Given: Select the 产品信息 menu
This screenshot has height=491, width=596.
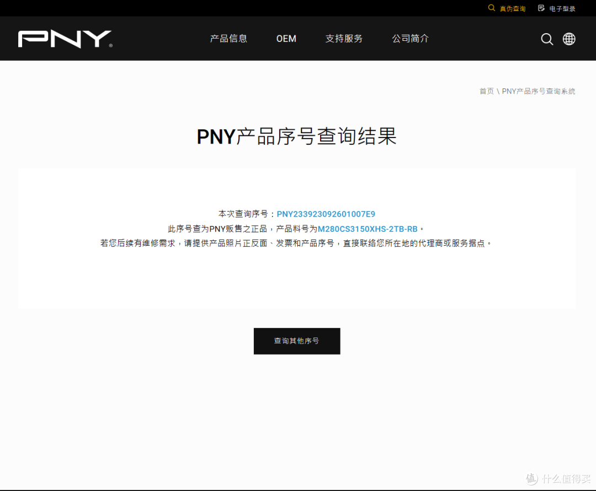Looking at the screenshot, I should click(228, 38).
